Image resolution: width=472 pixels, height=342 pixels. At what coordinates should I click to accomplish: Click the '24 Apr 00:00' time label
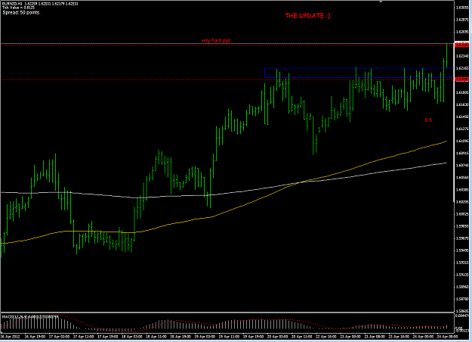point(423,337)
